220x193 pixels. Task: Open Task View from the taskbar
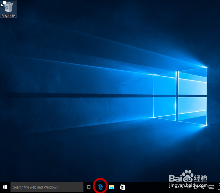(x=89, y=187)
